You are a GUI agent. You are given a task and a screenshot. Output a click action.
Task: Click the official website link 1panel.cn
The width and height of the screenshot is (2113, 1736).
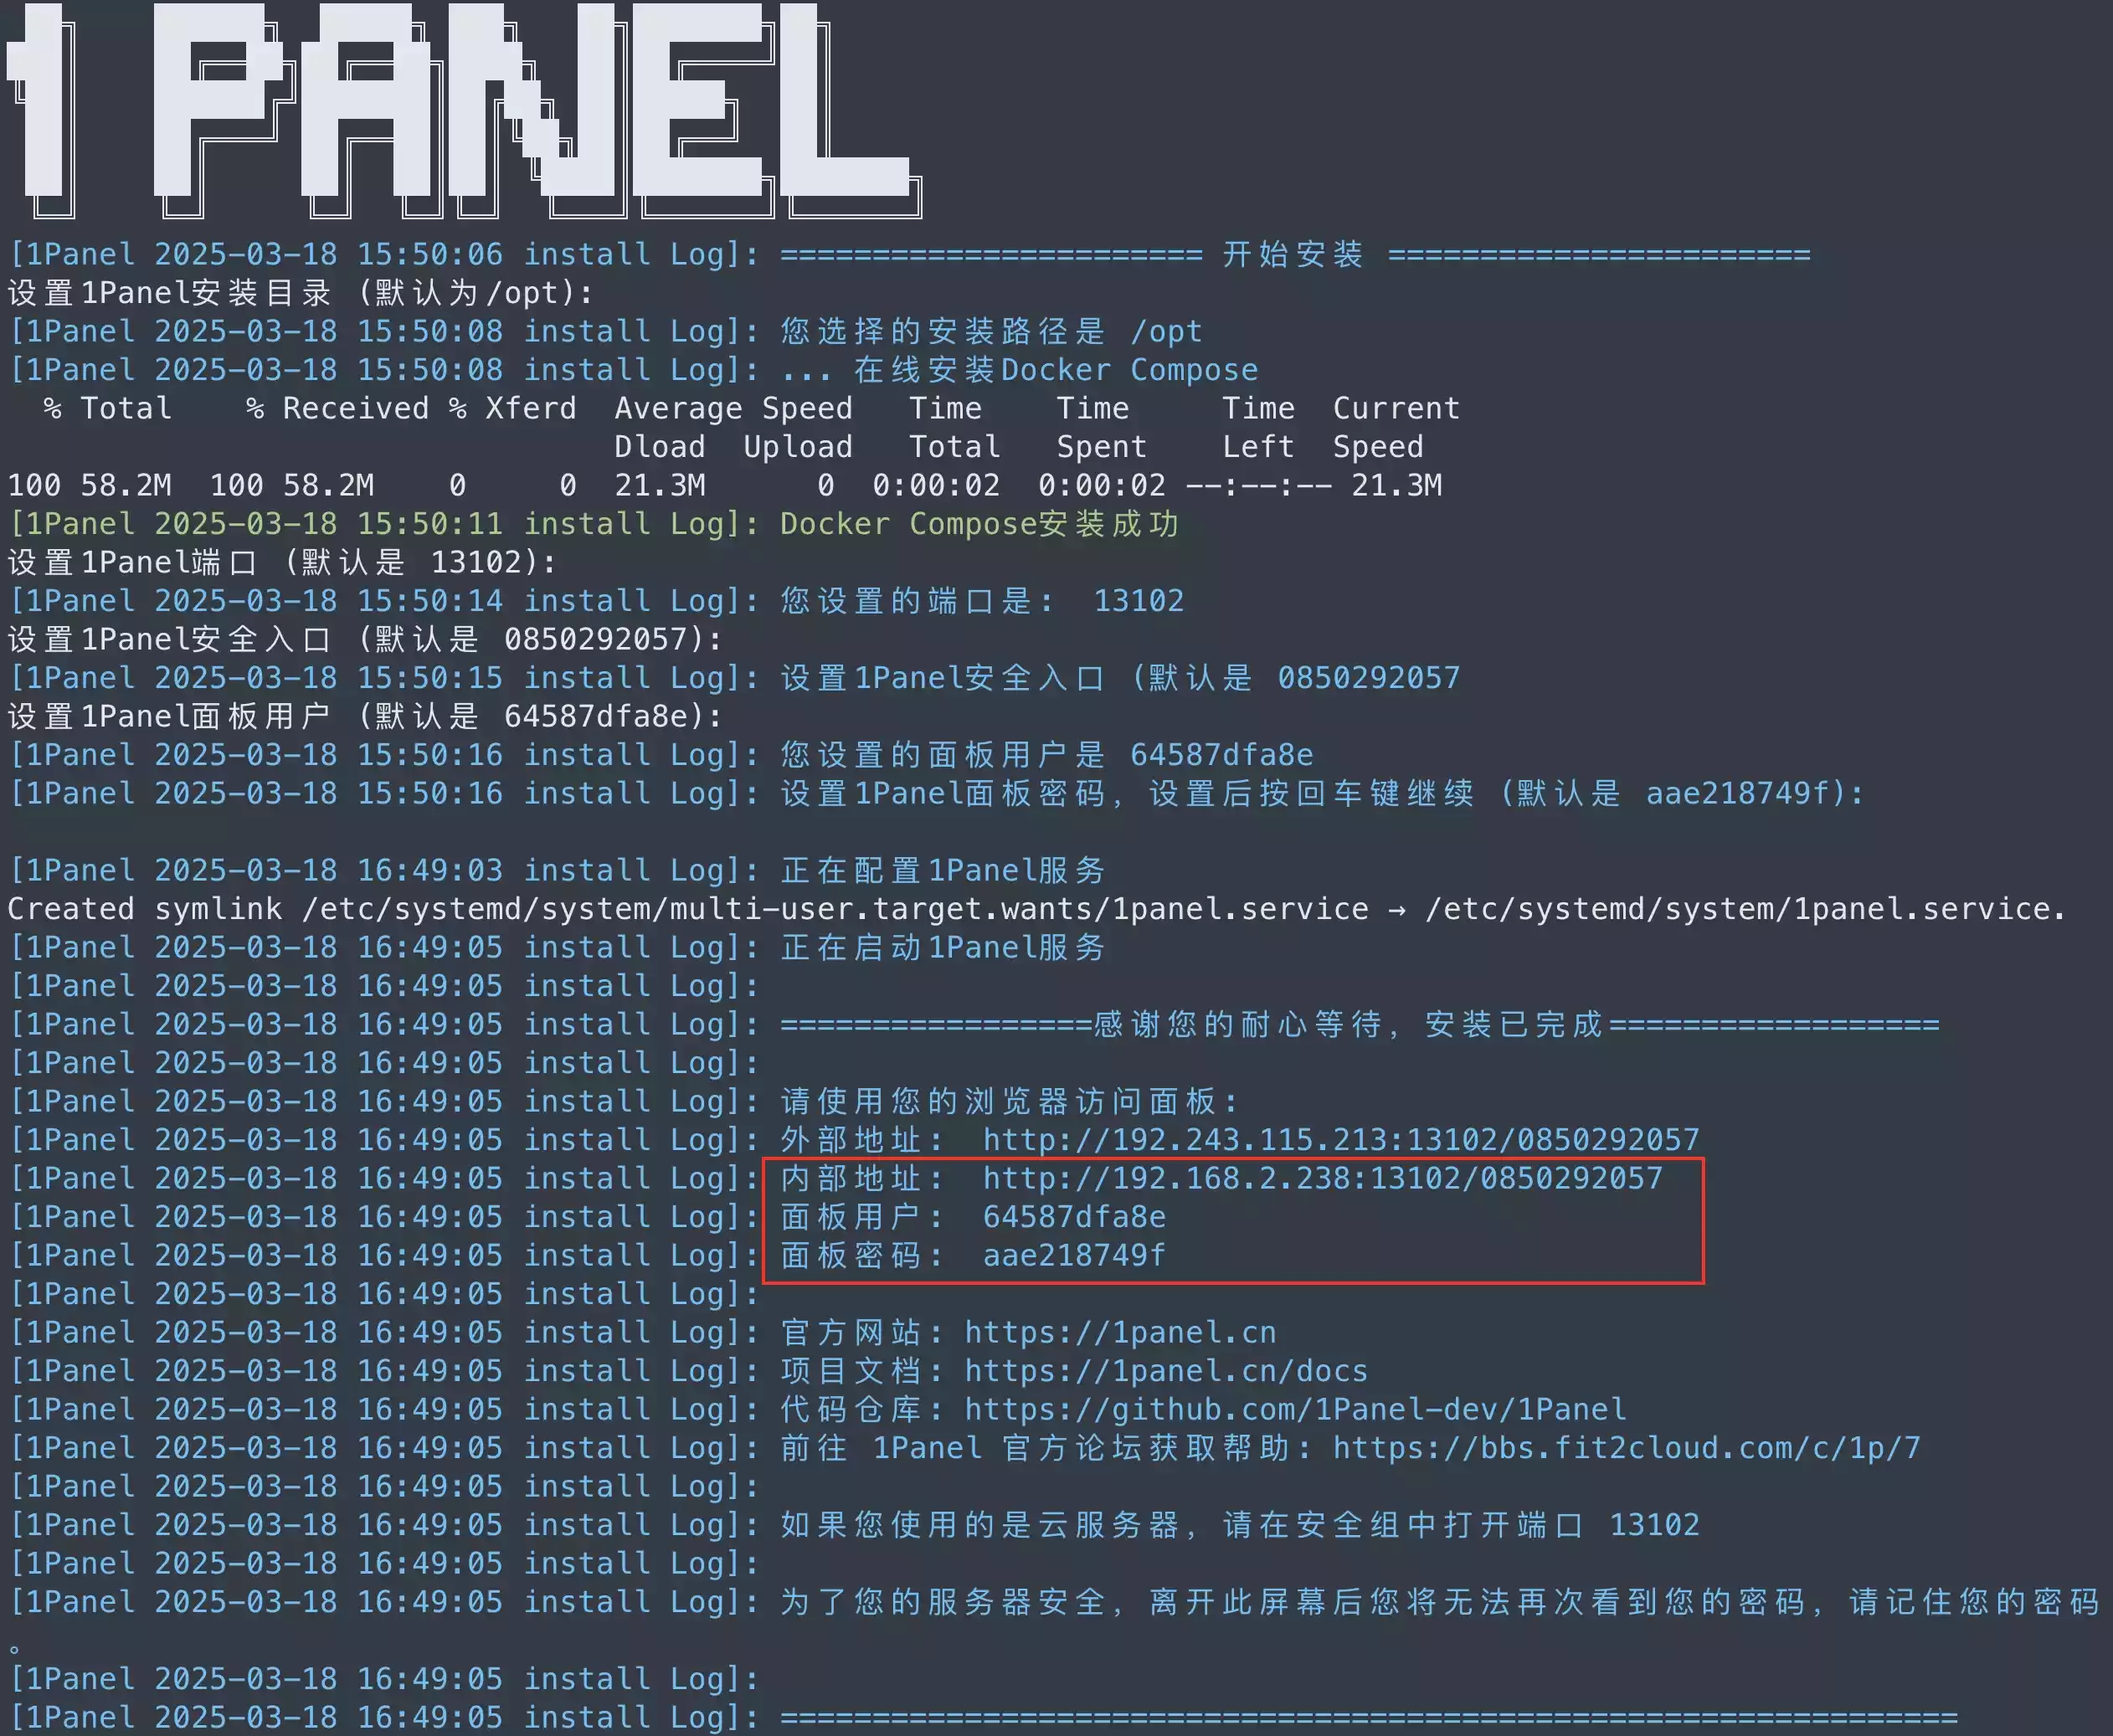1120,1332
